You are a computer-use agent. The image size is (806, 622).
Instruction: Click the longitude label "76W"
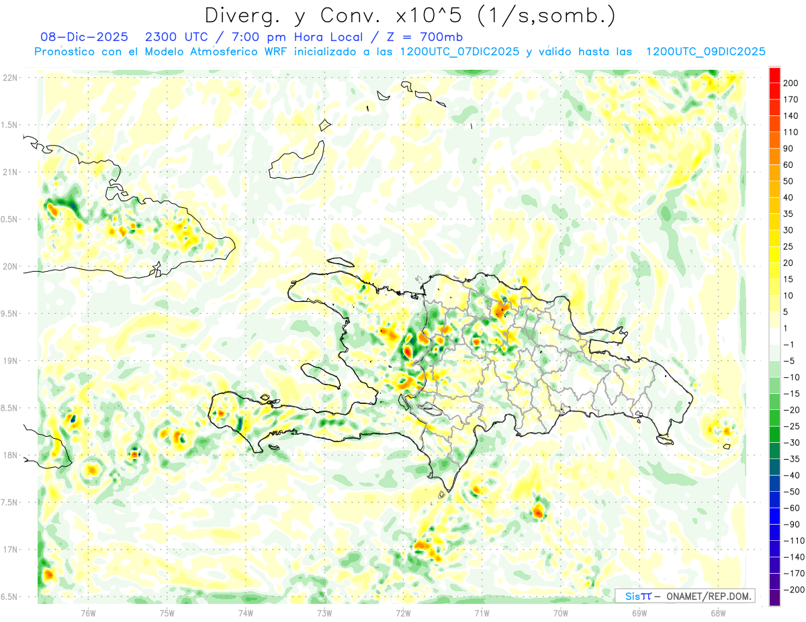[x=88, y=613]
